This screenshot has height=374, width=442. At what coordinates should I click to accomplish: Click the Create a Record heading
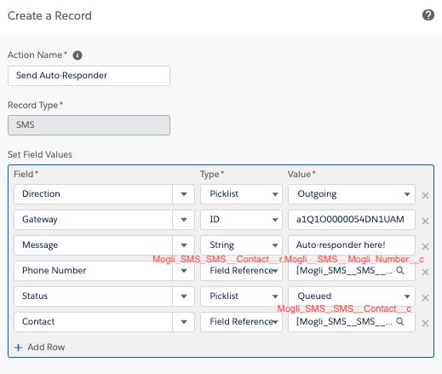[x=49, y=15]
